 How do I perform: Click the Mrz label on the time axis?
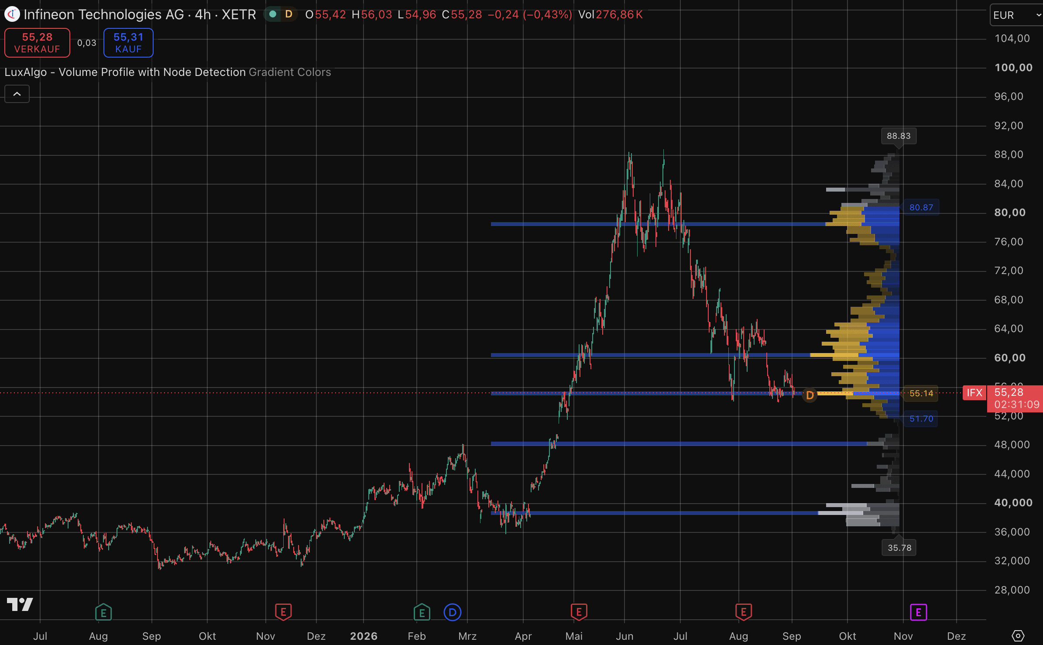coord(467,636)
